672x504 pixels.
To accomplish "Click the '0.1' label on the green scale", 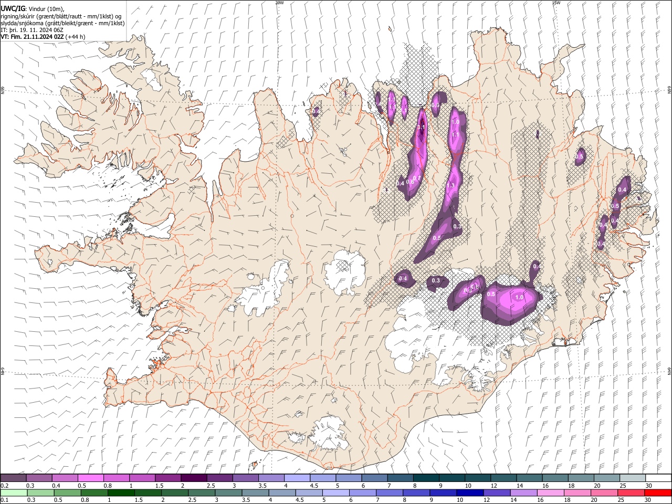I will pyautogui.click(x=4, y=500).
